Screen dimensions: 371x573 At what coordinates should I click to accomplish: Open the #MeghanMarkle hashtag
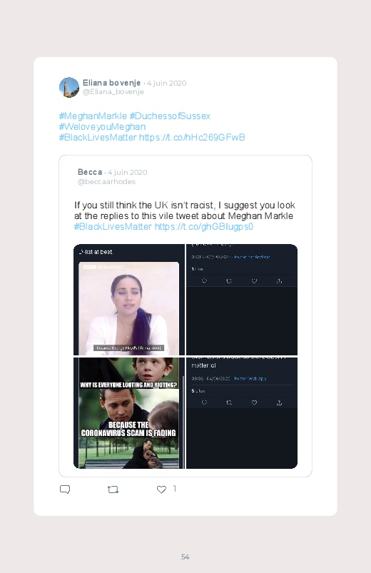pos(93,116)
